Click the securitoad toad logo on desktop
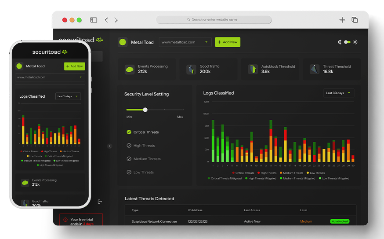 point(99,40)
